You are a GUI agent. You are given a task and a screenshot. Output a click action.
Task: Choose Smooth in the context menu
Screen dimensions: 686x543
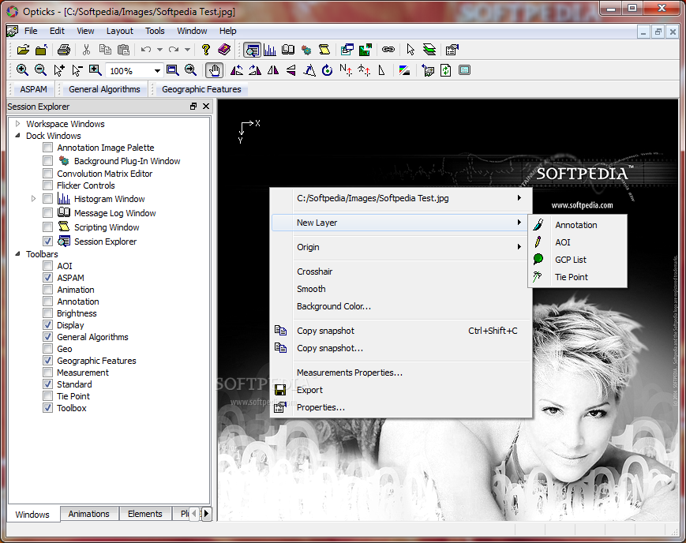pyautogui.click(x=401, y=289)
